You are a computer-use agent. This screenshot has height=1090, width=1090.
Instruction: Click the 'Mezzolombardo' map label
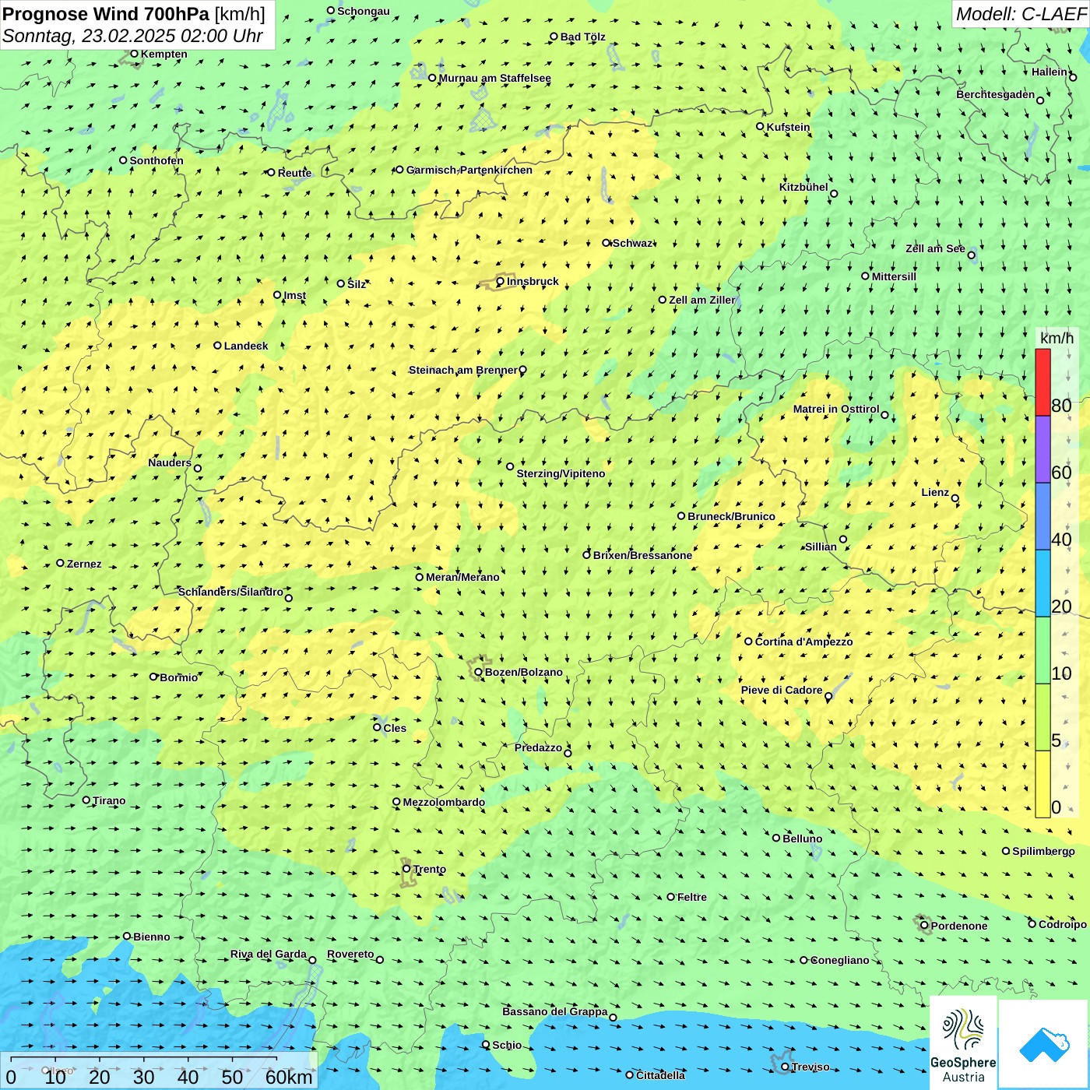pos(444,802)
